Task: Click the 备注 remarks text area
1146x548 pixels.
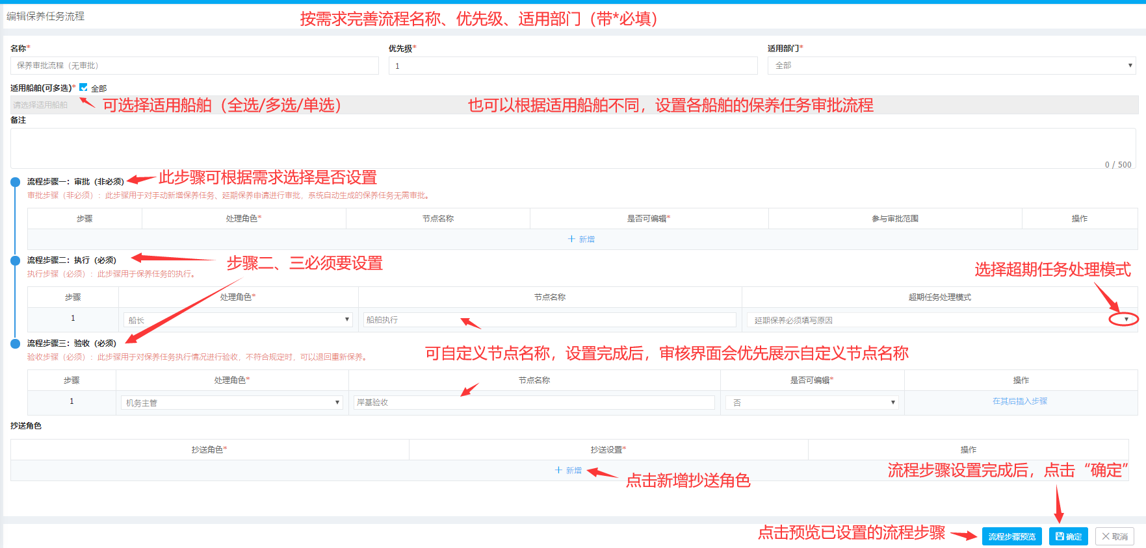Action: tap(573, 148)
